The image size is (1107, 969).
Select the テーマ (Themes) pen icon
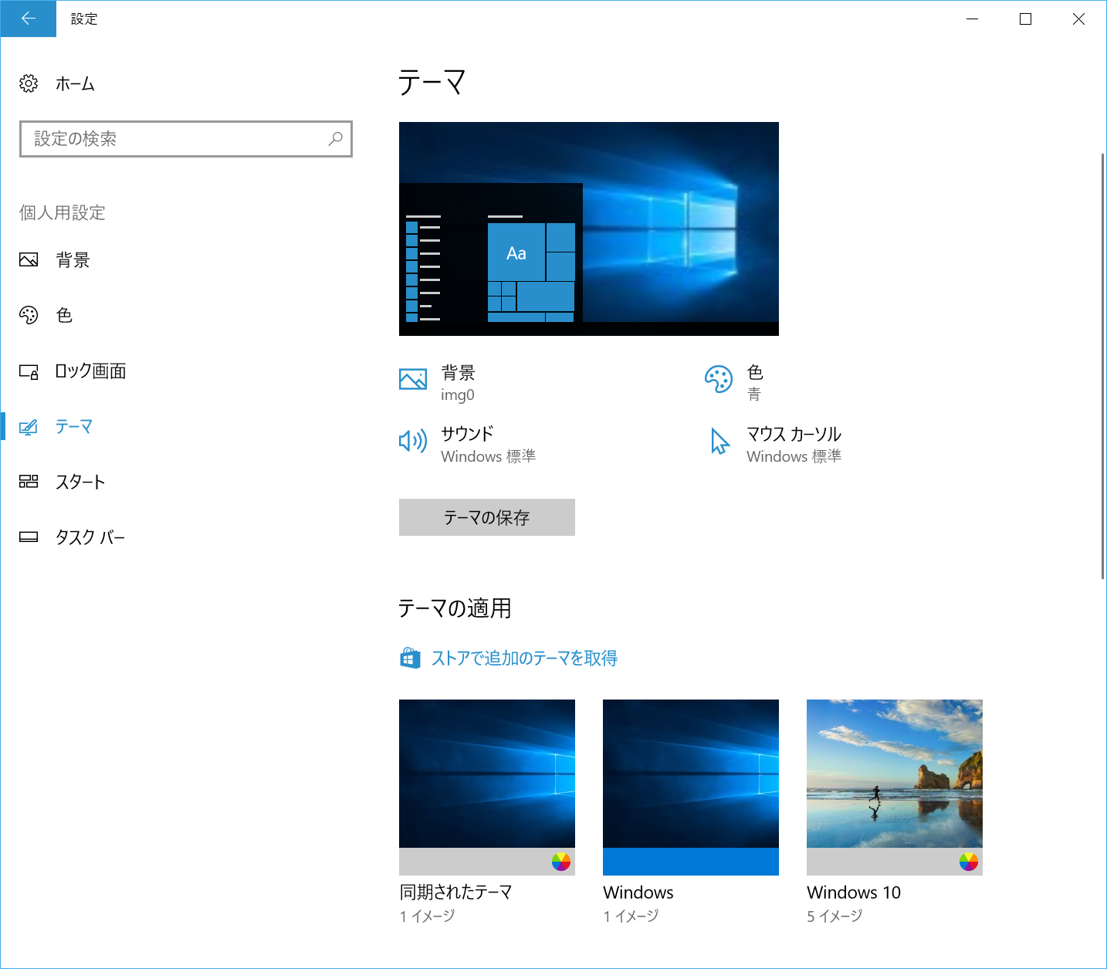(29, 426)
